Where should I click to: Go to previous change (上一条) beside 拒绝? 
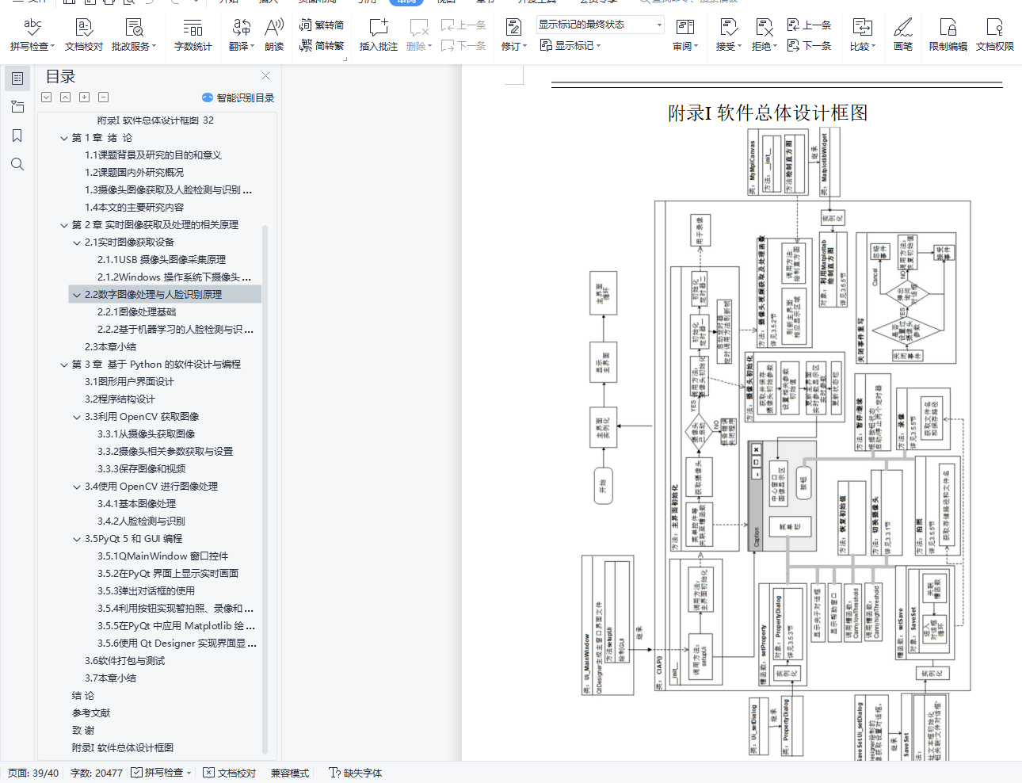(809, 25)
